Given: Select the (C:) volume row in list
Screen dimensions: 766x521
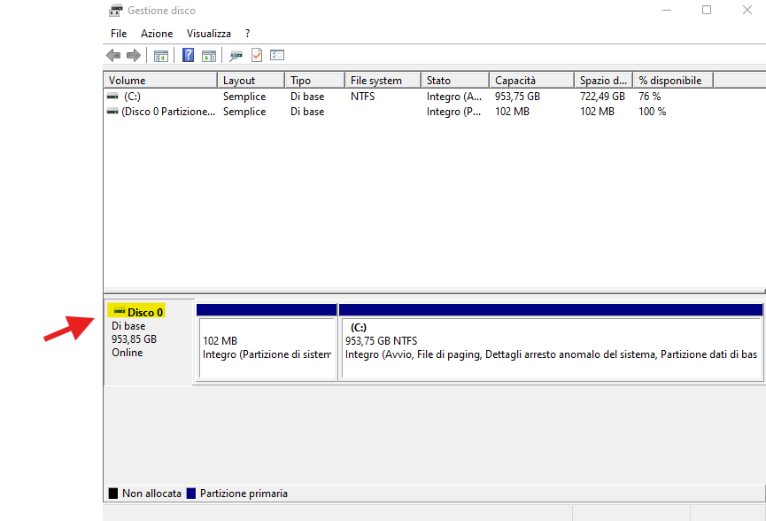Looking at the screenshot, I should tap(132, 97).
